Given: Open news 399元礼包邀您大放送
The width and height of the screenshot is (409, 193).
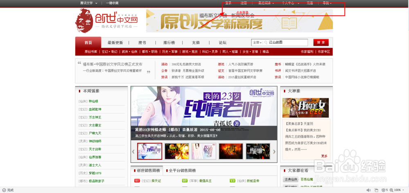Looking at the screenshot, I should tap(186, 64).
